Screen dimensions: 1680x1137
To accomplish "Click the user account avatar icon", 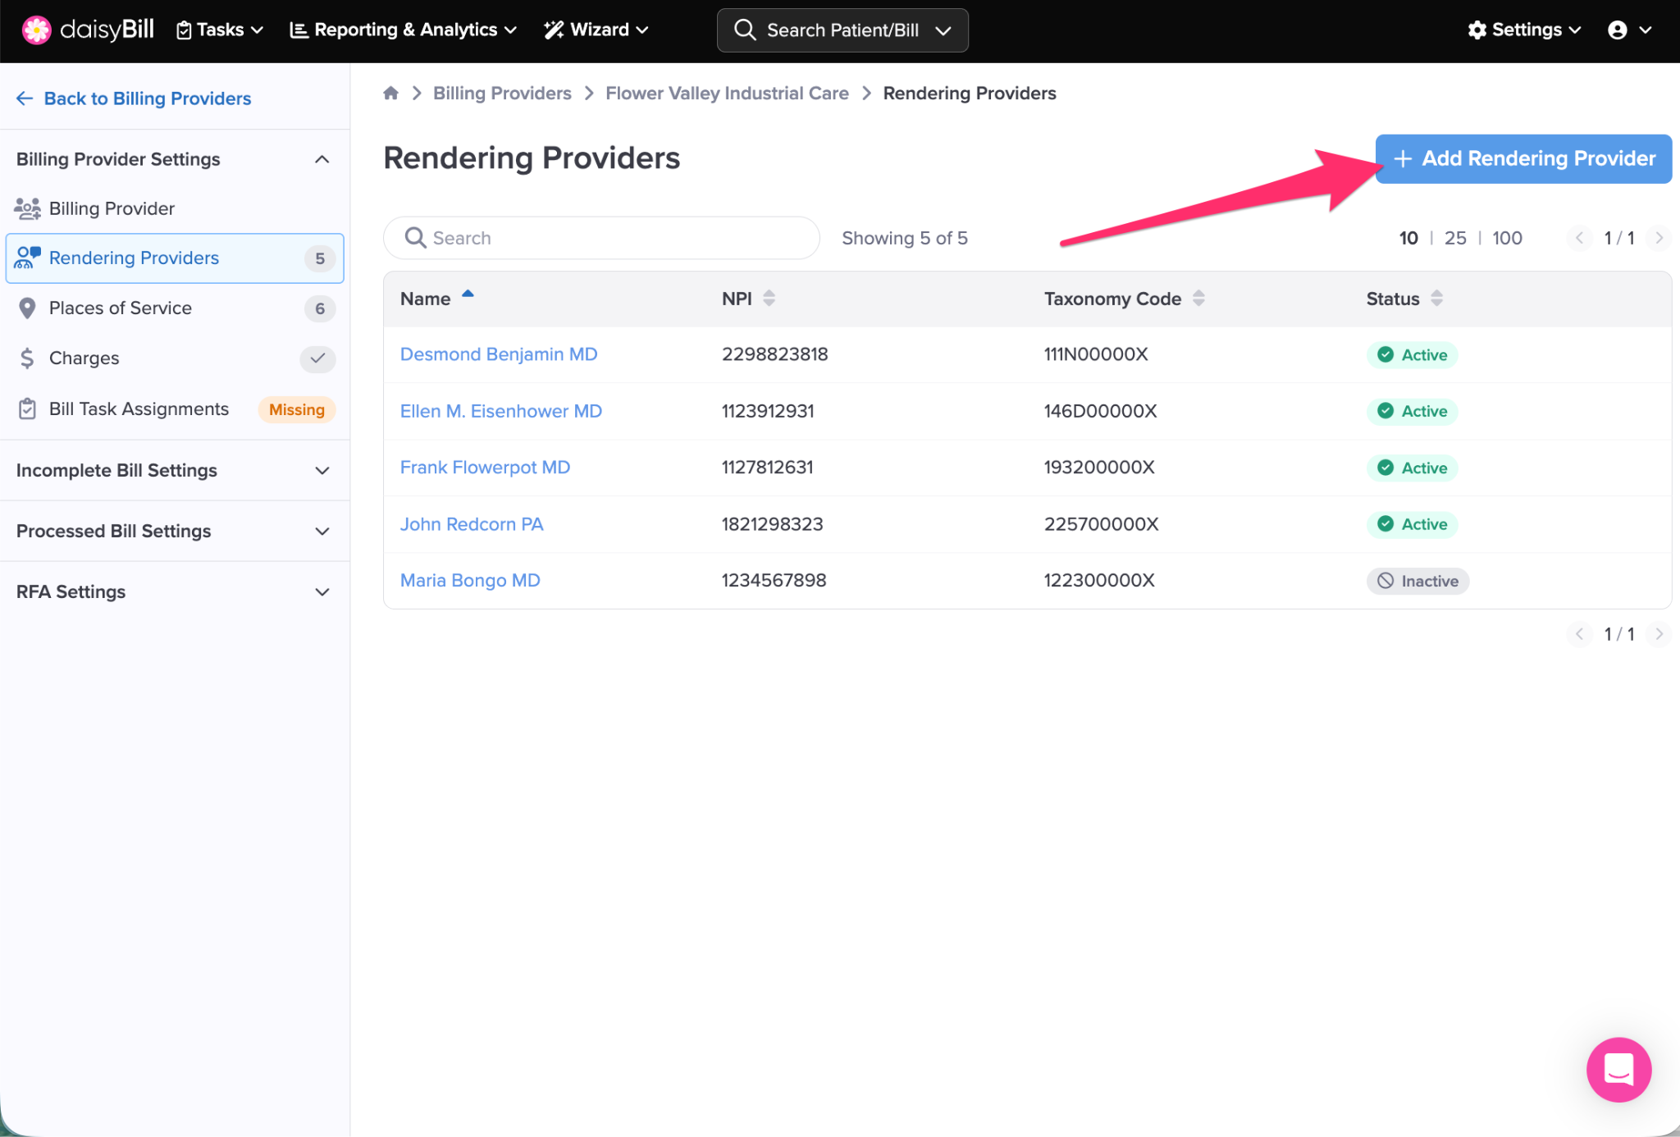I will click(x=1617, y=30).
